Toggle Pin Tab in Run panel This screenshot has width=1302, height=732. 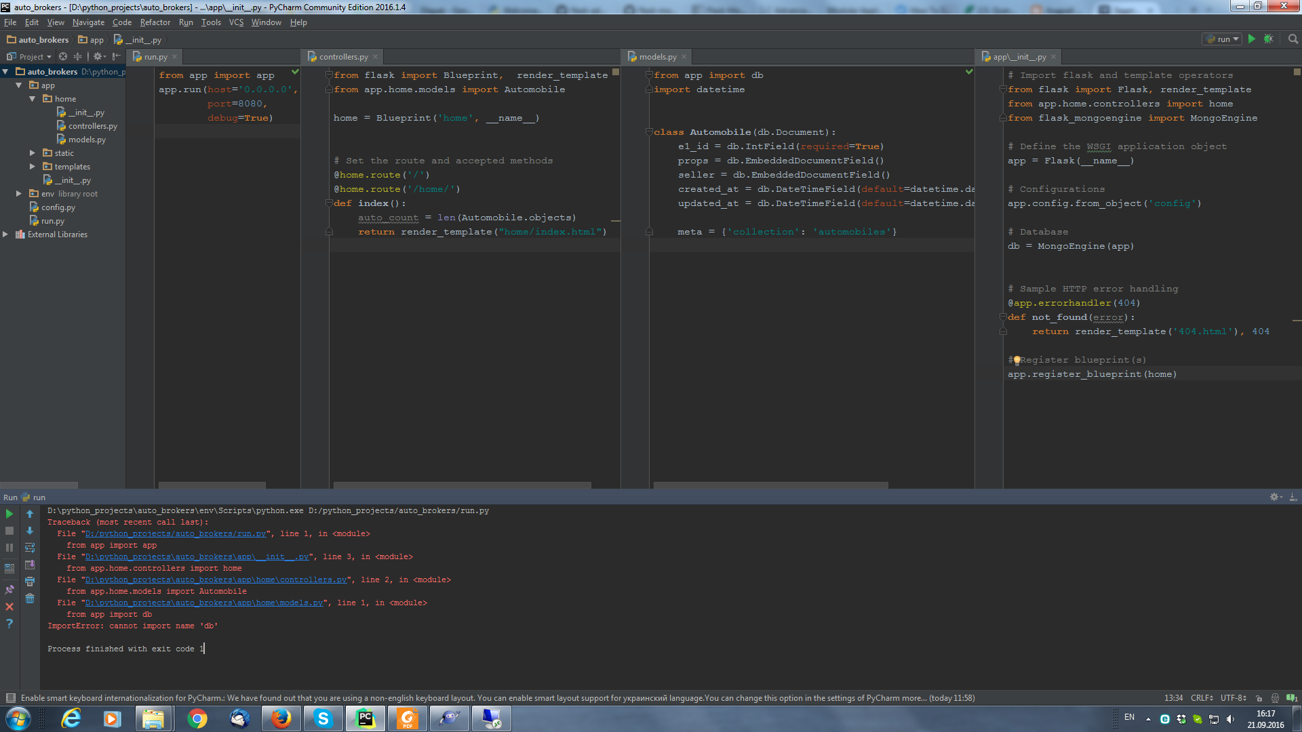click(9, 590)
